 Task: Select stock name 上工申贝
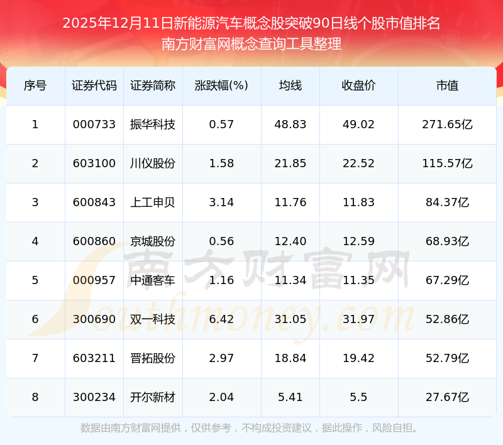pos(153,202)
